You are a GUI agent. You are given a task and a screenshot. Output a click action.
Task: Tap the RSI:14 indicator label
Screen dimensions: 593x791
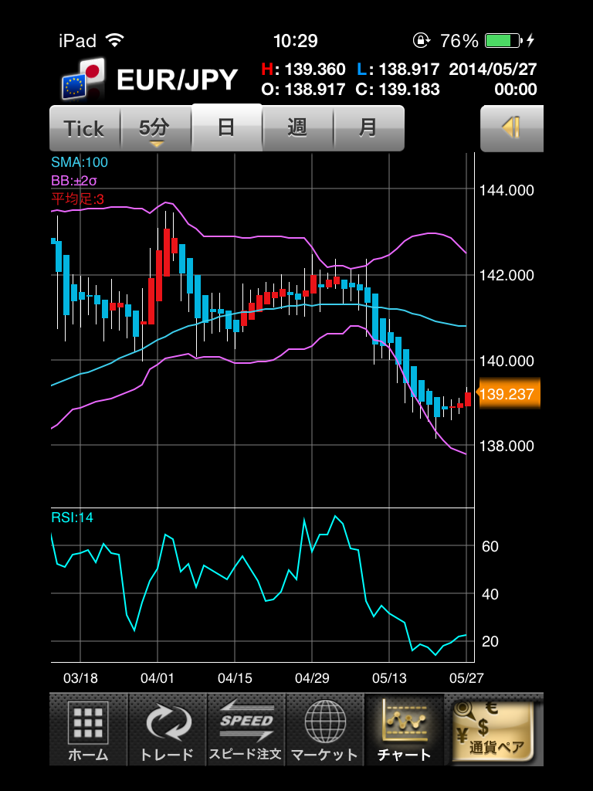tap(72, 518)
